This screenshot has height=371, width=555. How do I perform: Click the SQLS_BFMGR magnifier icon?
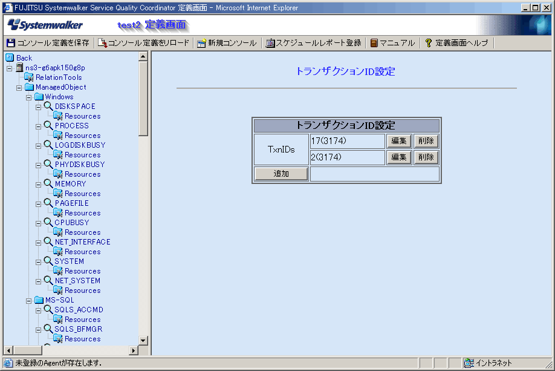pos(48,329)
